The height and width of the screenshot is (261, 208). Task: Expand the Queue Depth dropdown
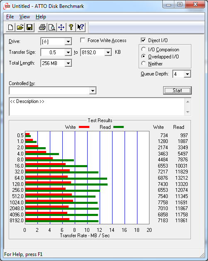187,74
